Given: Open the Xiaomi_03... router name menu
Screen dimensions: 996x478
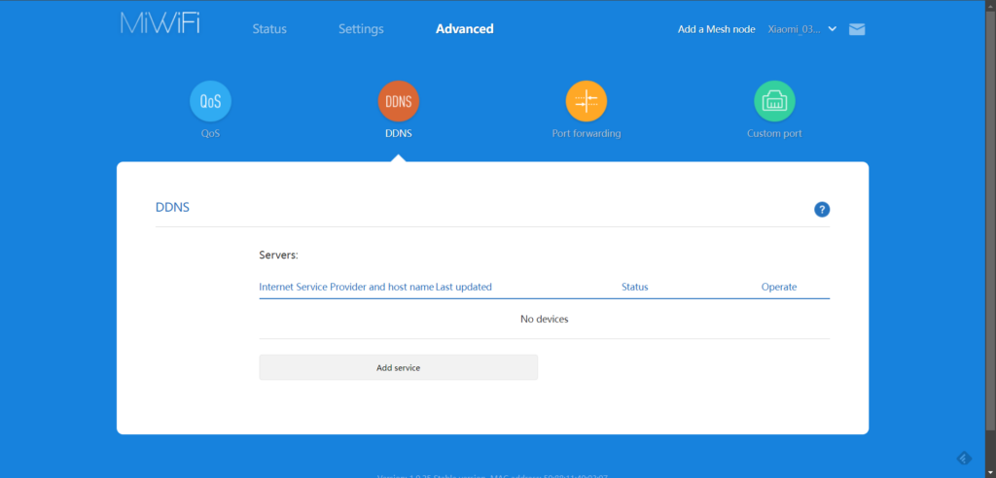Looking at the screenshot, I should tap(793, 29).
